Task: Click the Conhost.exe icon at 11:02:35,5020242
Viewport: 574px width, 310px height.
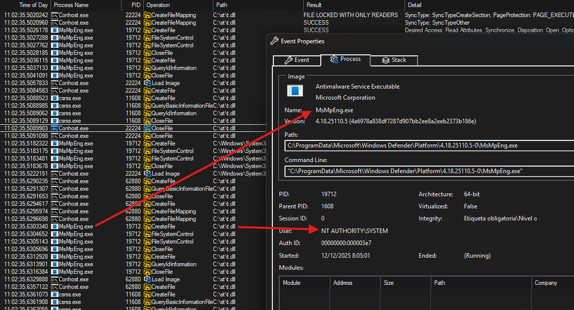Action: [54, 15]
